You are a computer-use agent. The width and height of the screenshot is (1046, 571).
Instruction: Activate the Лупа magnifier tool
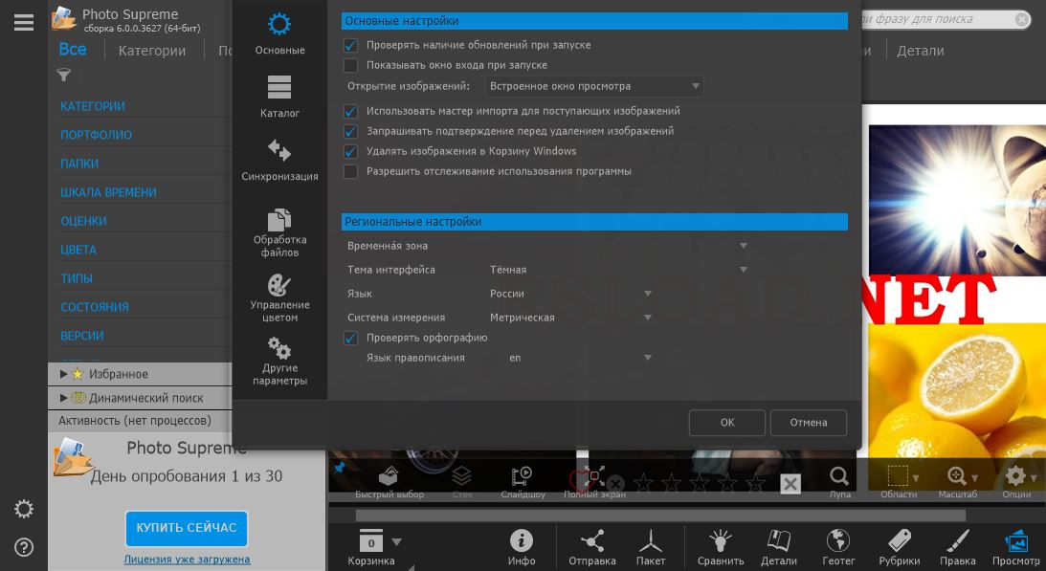pos(839,482)
